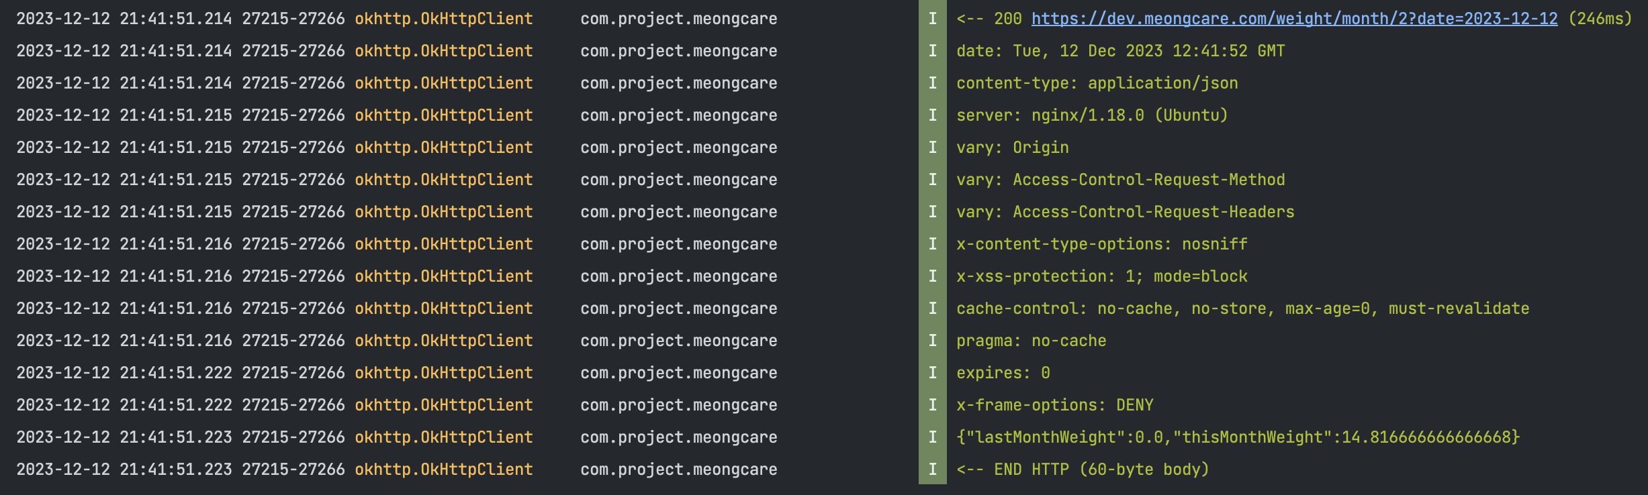Click the Info level badge next to x-frame-options line

tap(932, 405)
